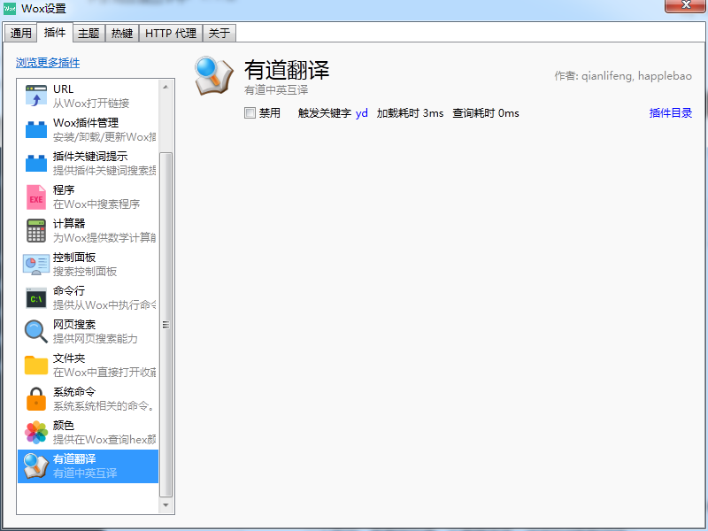Click the 触发关键字 label

[x=325, y=113]
